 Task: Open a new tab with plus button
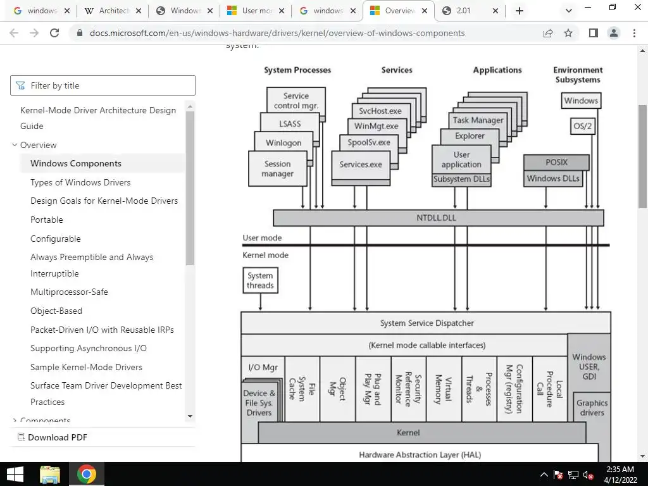coord(520,11)
